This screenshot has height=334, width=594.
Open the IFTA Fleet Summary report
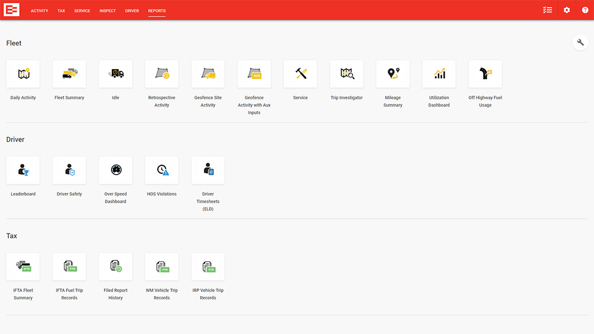point(23,267)
